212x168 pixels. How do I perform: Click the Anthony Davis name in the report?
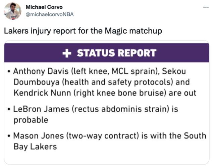[41, 71]
